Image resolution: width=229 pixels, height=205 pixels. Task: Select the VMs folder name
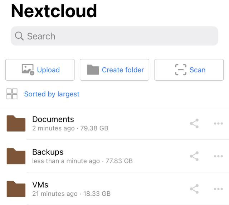click(40, 185)
